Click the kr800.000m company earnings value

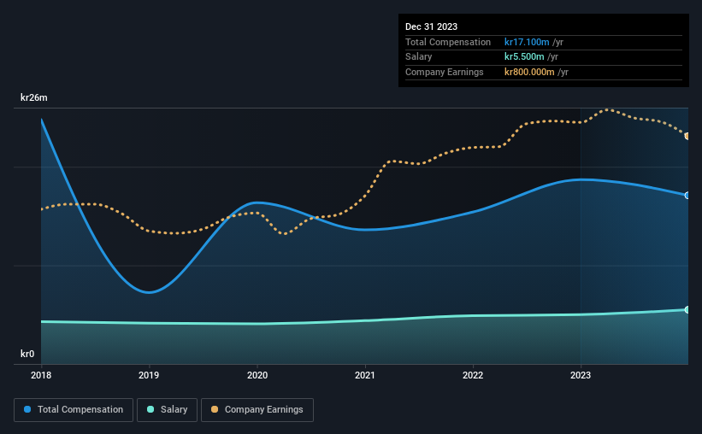click(x=529, y=72)
